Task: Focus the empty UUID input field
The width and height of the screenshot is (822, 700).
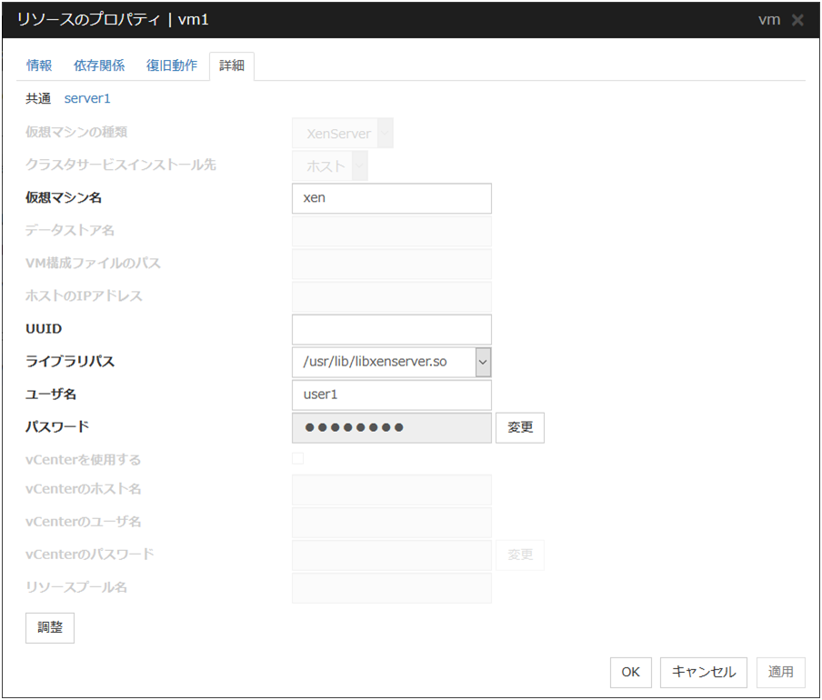Action: [x=391, y=329]
